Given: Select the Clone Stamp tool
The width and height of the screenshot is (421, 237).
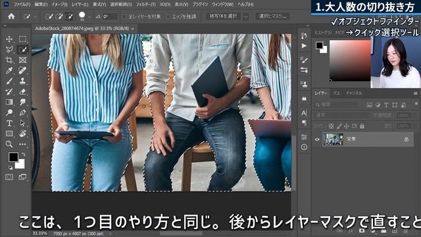Looking at the screenshot, I should pos(22,81).
